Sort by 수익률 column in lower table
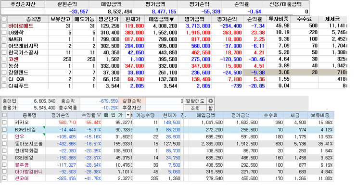The image size is (356, 186). [91, 115]
